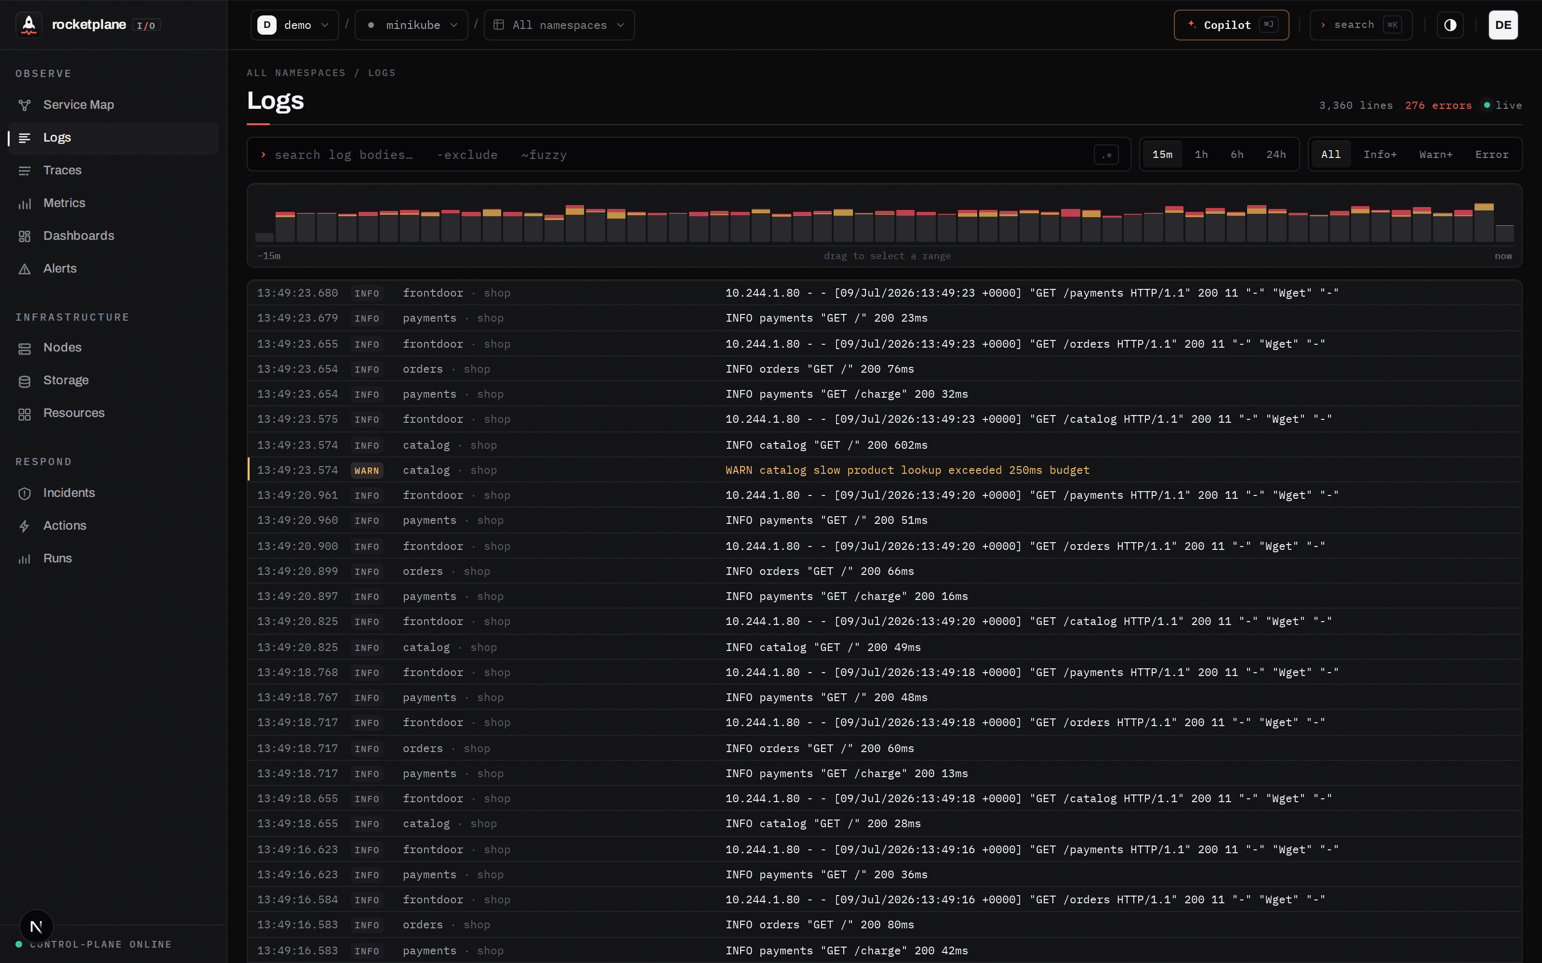Screen dimensions: 1542x963
Task: Select the All log level filter
Action: click(x=1330, y=155)
